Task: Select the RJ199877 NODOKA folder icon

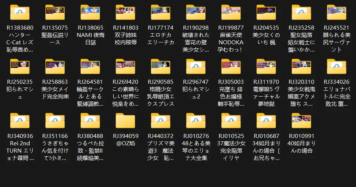Action: (x=231, y=12)
